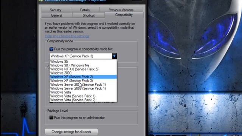Pick Windows XP (Service Pack 3) list entry
The width and height of the screenshot is (242, 136).
[x=83, y=80]
